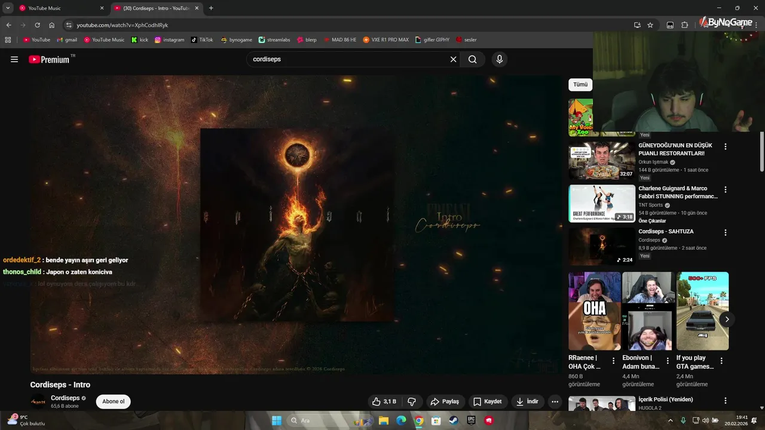Click the address bar URL
The image size is (765, 430).
[x=122, y=25]
